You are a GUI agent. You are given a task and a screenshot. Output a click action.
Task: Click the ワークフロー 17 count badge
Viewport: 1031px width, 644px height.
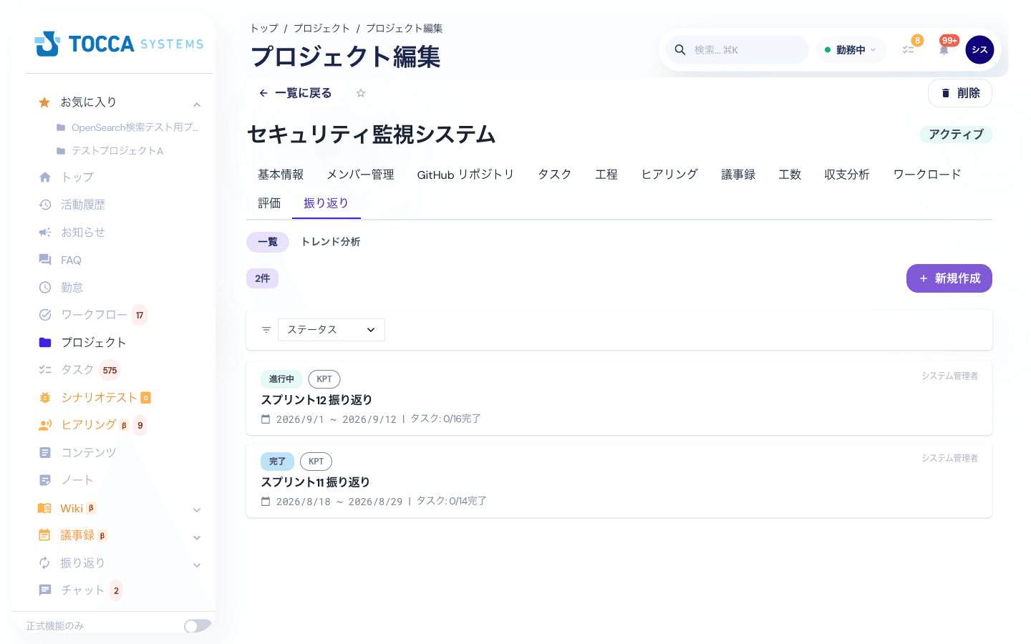140,315
